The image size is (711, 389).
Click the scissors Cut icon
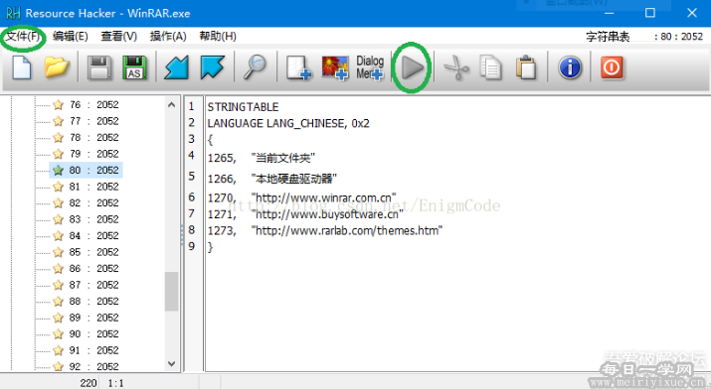(x=456, y=67)
